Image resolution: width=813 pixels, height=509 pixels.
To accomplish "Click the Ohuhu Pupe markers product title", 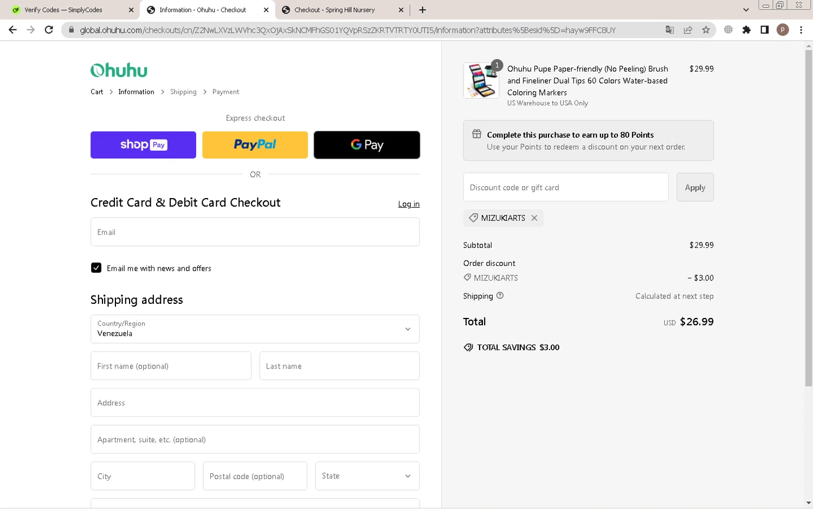I will (588, 80).
